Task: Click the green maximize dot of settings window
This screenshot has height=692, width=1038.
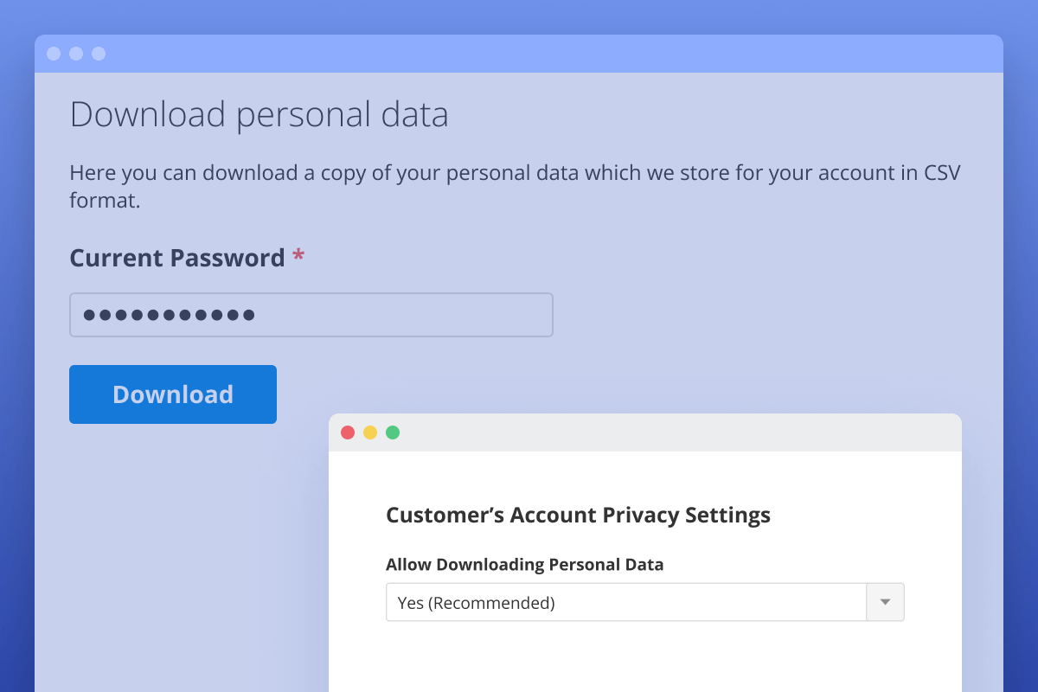Action: (393, 432)
